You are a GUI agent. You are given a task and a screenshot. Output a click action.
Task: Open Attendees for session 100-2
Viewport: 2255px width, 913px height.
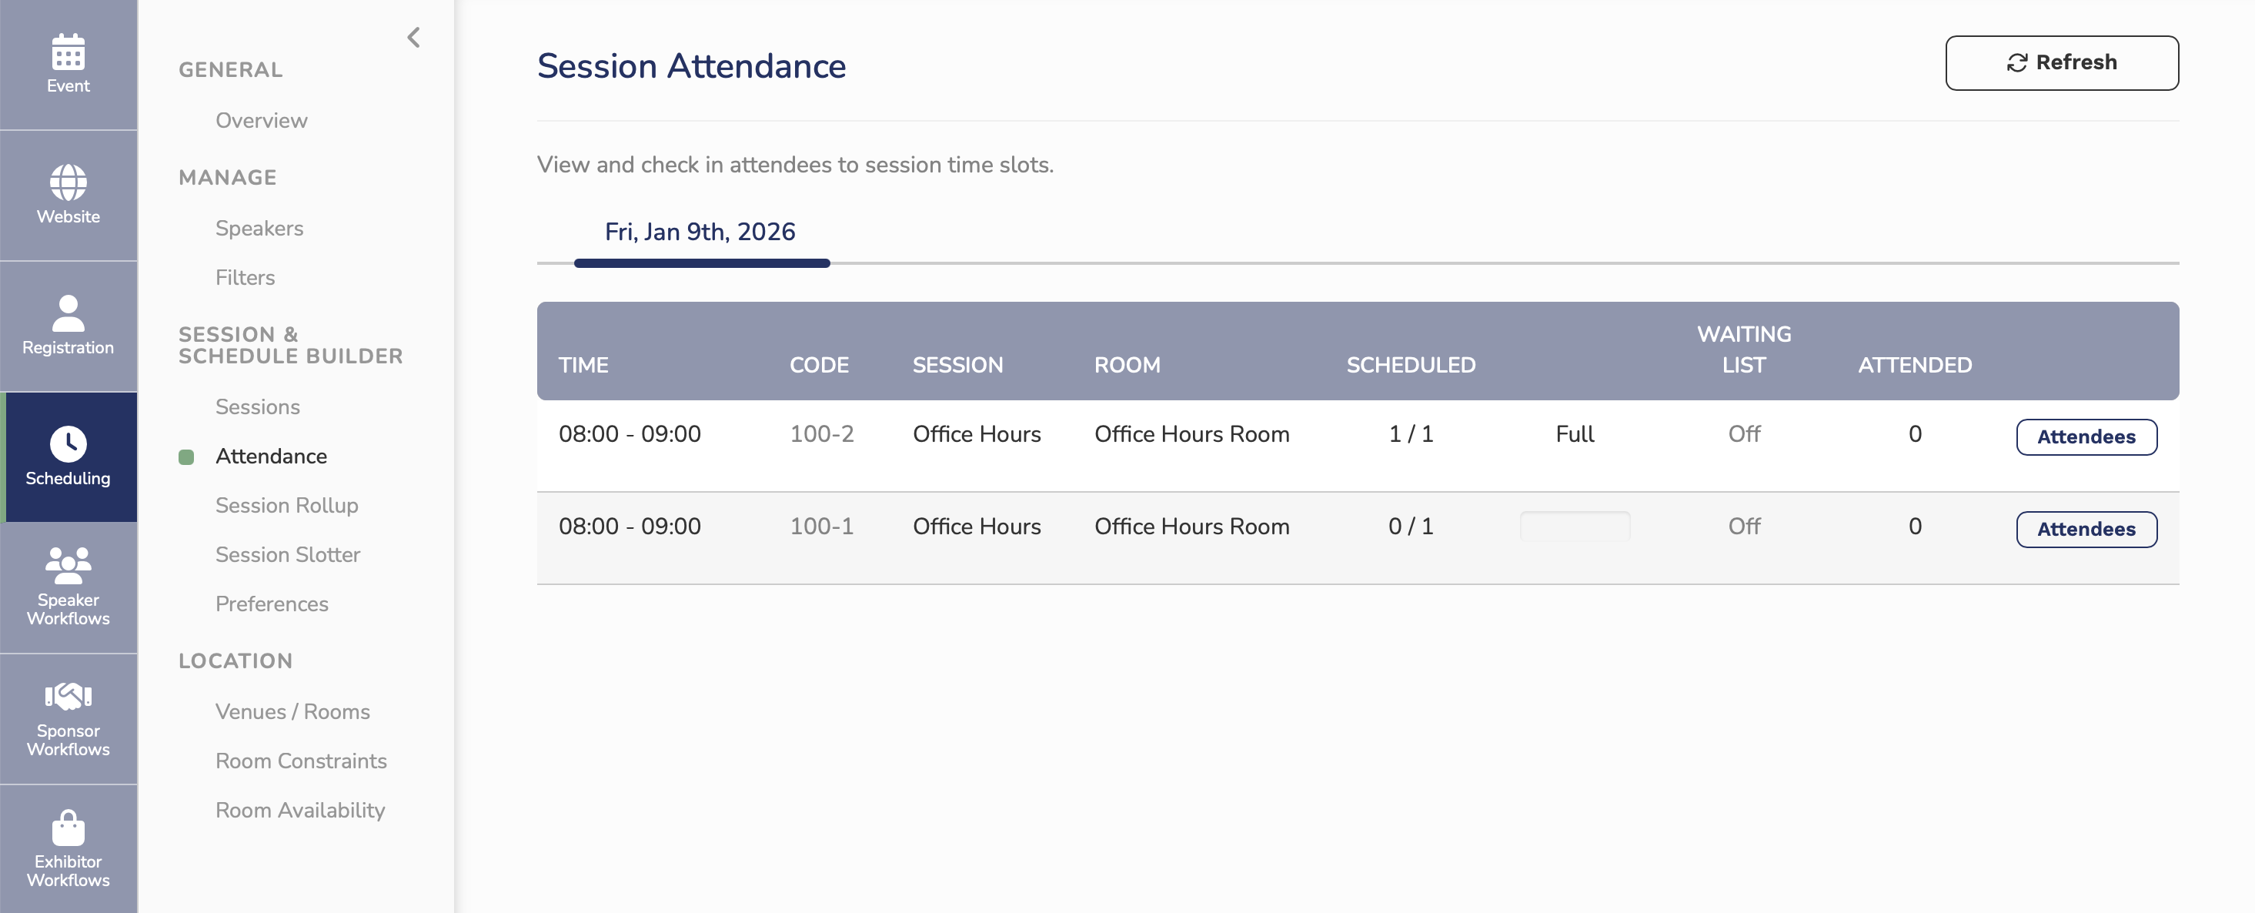tap(2086, 436)
